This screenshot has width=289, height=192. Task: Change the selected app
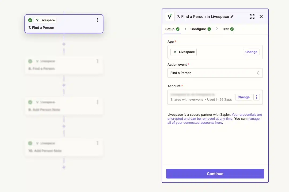251,52
